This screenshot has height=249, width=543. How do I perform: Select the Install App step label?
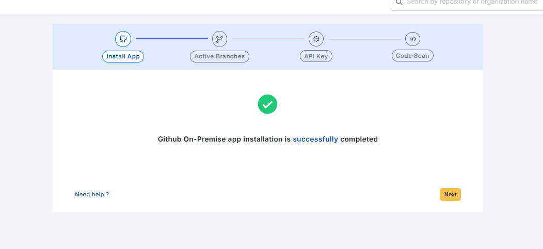pyautogui.click(x=123, y=56)
